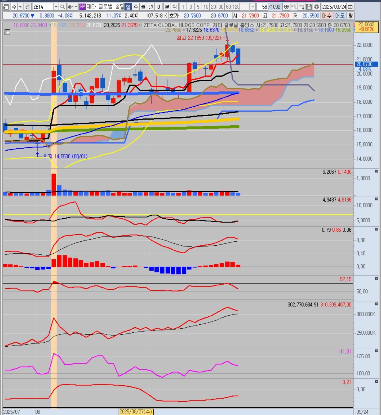The width and height of the screenshot is (381, 415).
Task: Click the panel layout icon at toolbar start
Action: point(6,7)
